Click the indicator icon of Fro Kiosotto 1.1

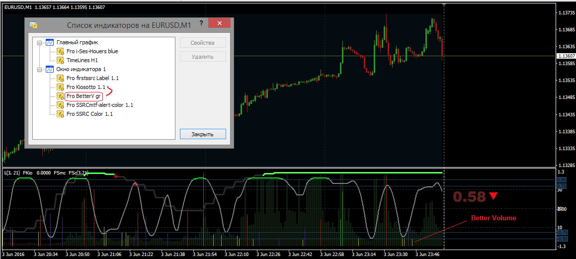[x=60, y=87]
